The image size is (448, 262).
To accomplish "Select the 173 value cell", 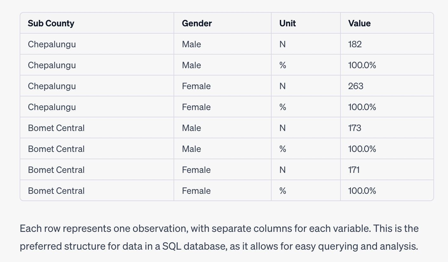I will 355,128.
